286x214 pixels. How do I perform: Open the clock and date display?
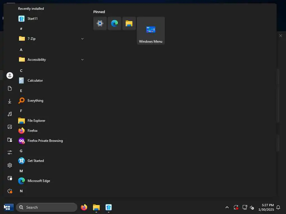tap(266, 207)
